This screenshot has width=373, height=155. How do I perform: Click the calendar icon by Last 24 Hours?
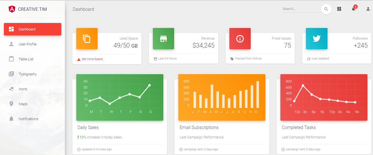[x=155, y=59]
